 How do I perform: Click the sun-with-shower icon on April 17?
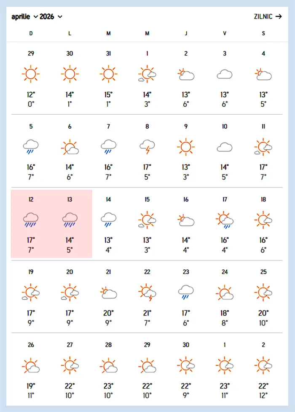(x=225, y=220)
